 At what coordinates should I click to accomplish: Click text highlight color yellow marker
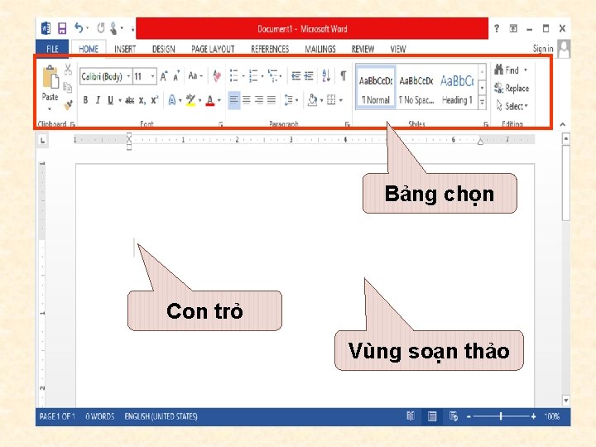(191, 100)
